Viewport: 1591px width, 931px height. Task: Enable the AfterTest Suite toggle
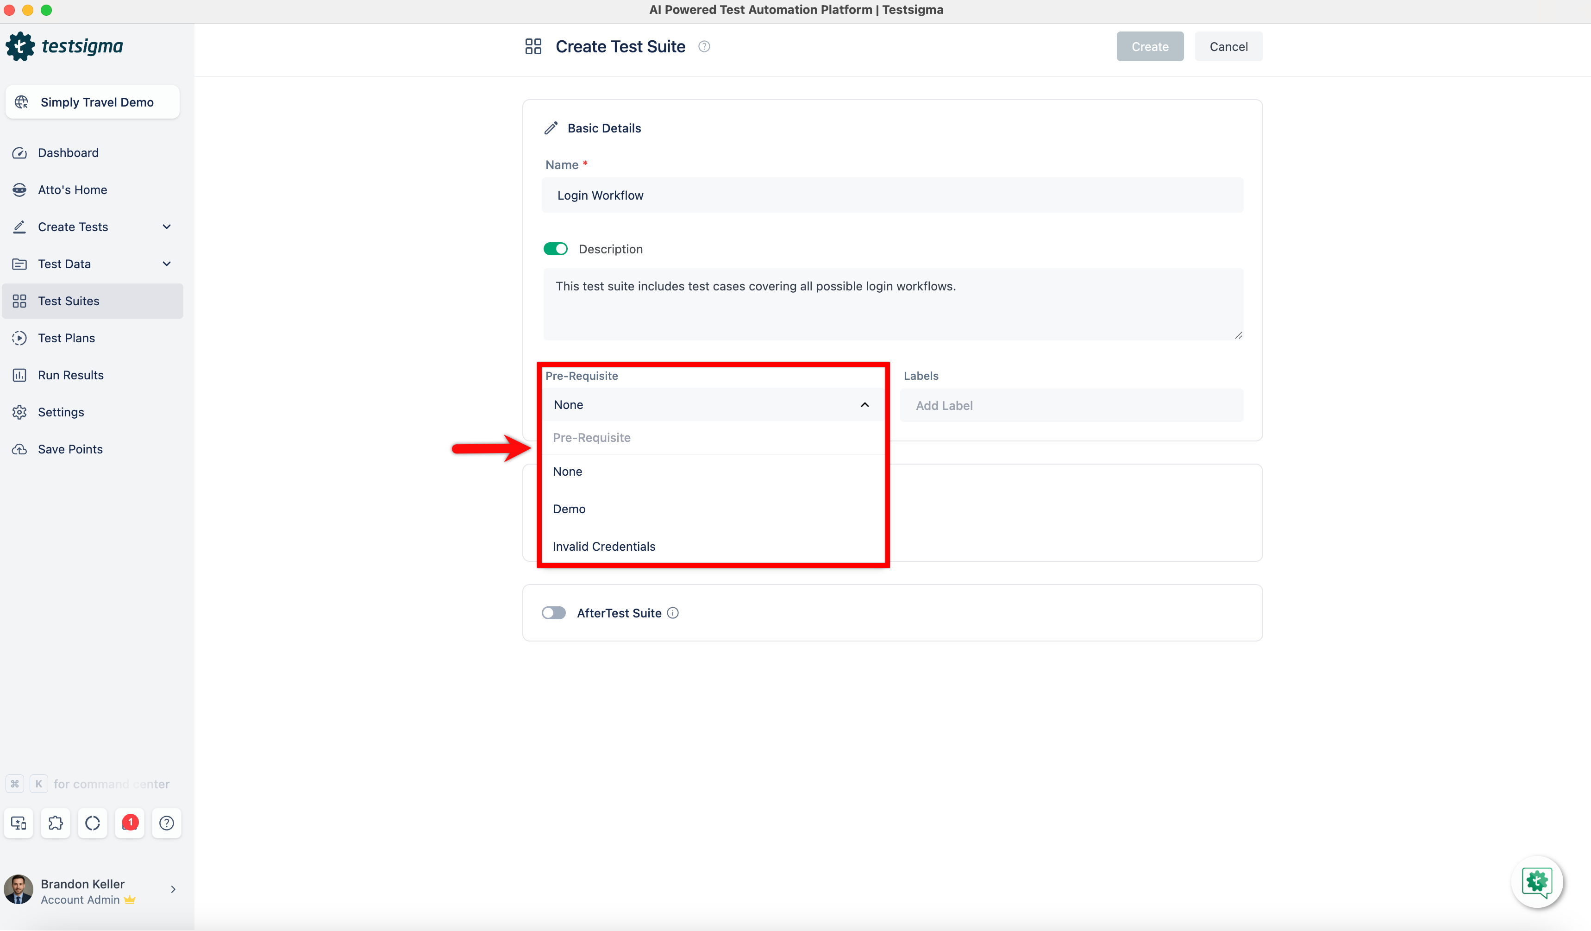tap(554, 613)
